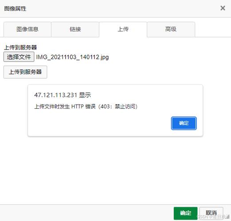Confirm the dialog with the green 确定 button
Viewport: 231px width, 221px height.
[185, 213]
